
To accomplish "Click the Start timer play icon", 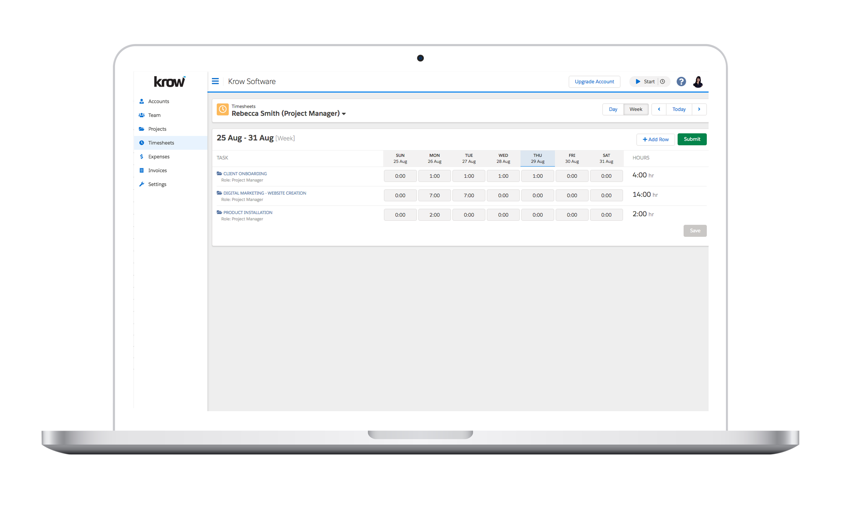I will click(x=638, y=82).
